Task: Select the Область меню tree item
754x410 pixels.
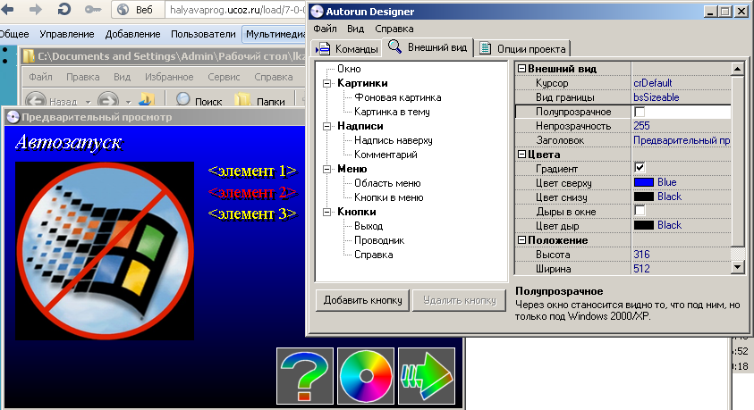Action: 387,183
